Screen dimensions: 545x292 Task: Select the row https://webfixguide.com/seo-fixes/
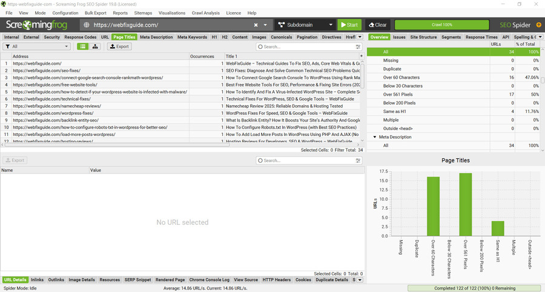tap(180, 71)
